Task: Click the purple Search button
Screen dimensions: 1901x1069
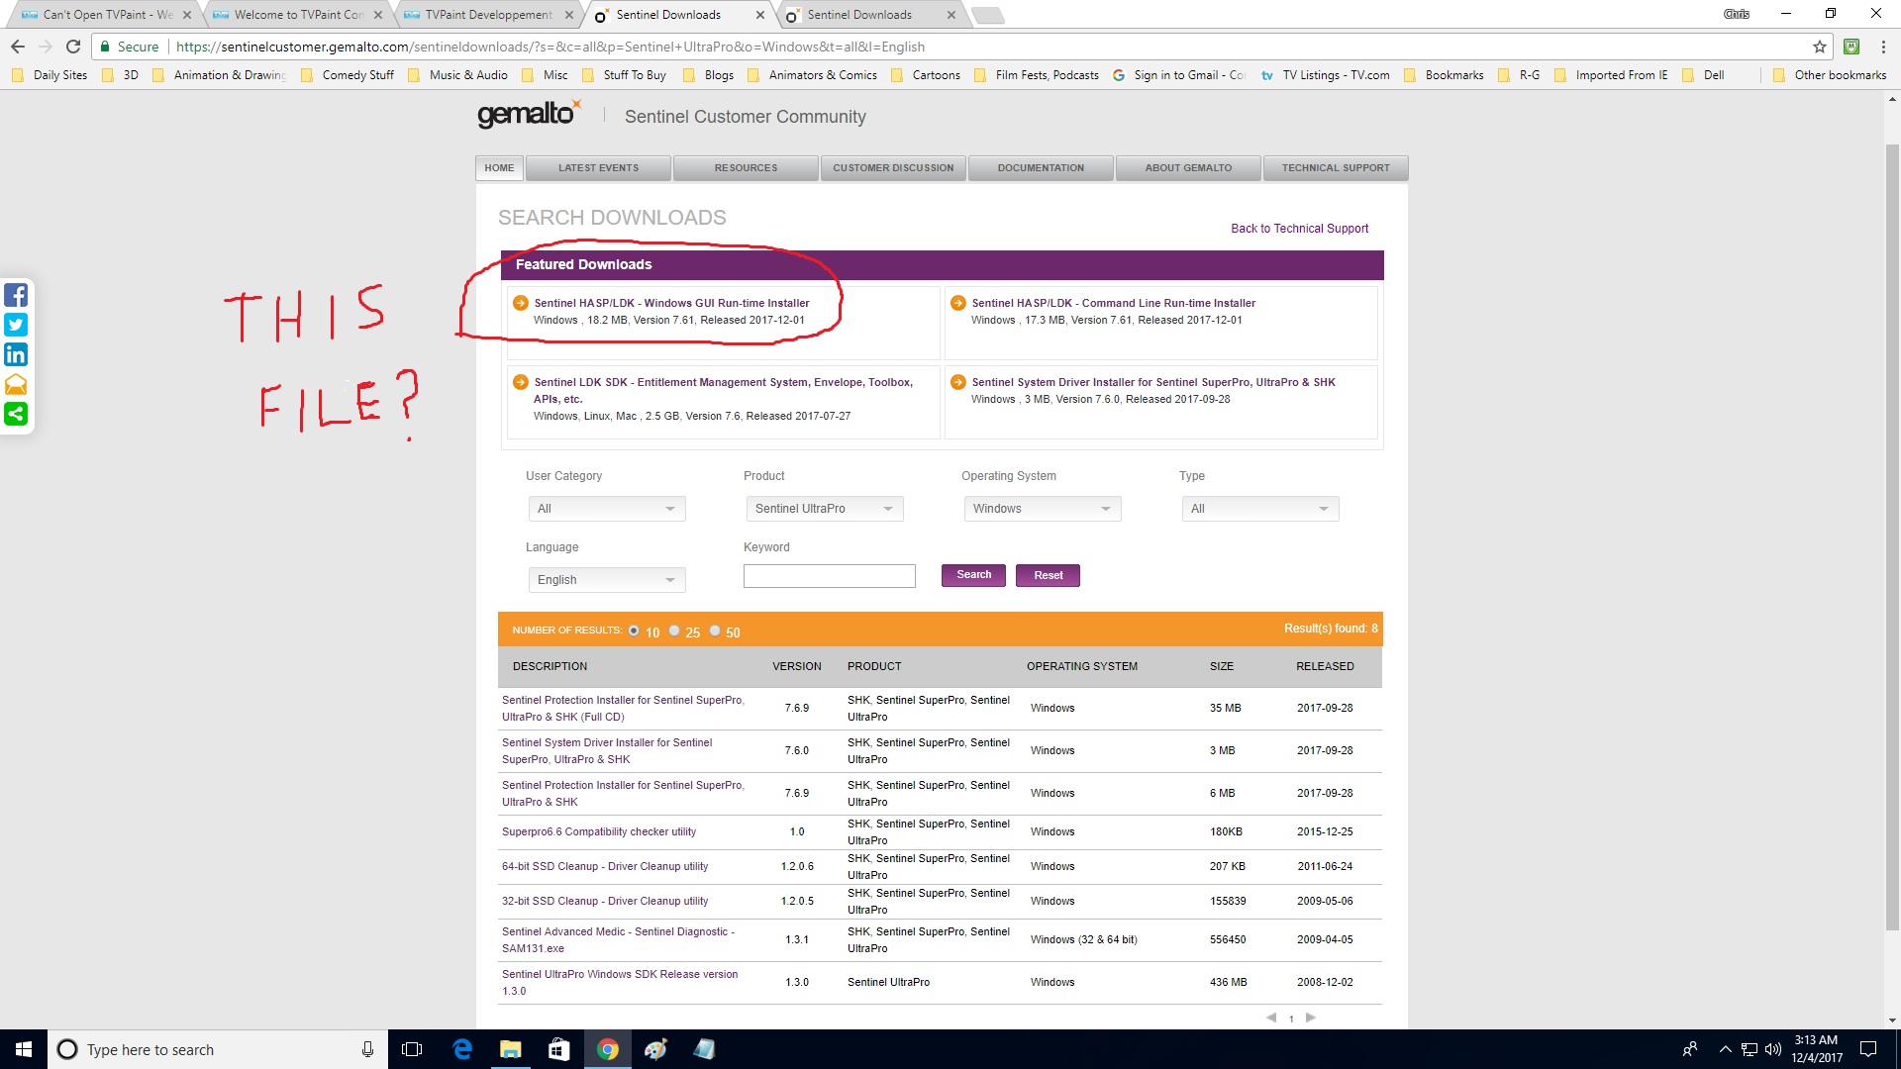Action: (x=973, y=575)
